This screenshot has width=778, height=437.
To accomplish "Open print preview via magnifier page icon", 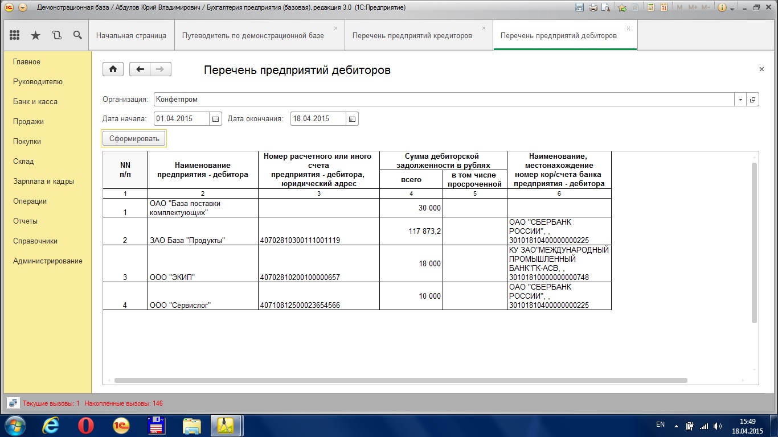I will 605,7.
